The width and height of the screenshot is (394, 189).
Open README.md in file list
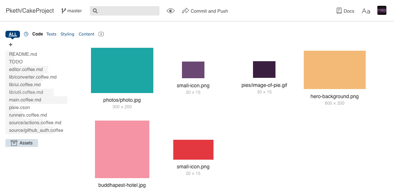(23, 54)
